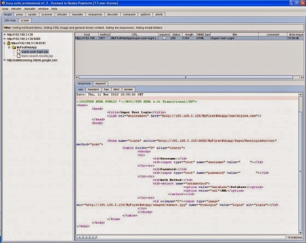Click the next match arrow button
Viewport: 306px width, 243px height.
coord(93,237)
